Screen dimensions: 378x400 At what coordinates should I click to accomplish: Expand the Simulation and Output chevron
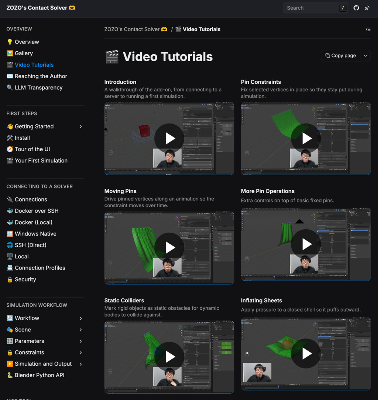(x=81, y=364)
